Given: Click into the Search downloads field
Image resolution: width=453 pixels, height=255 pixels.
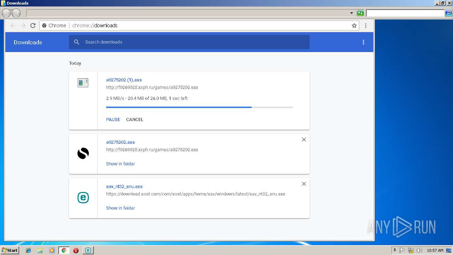Looking at the screenshot, I should [189, 42].
